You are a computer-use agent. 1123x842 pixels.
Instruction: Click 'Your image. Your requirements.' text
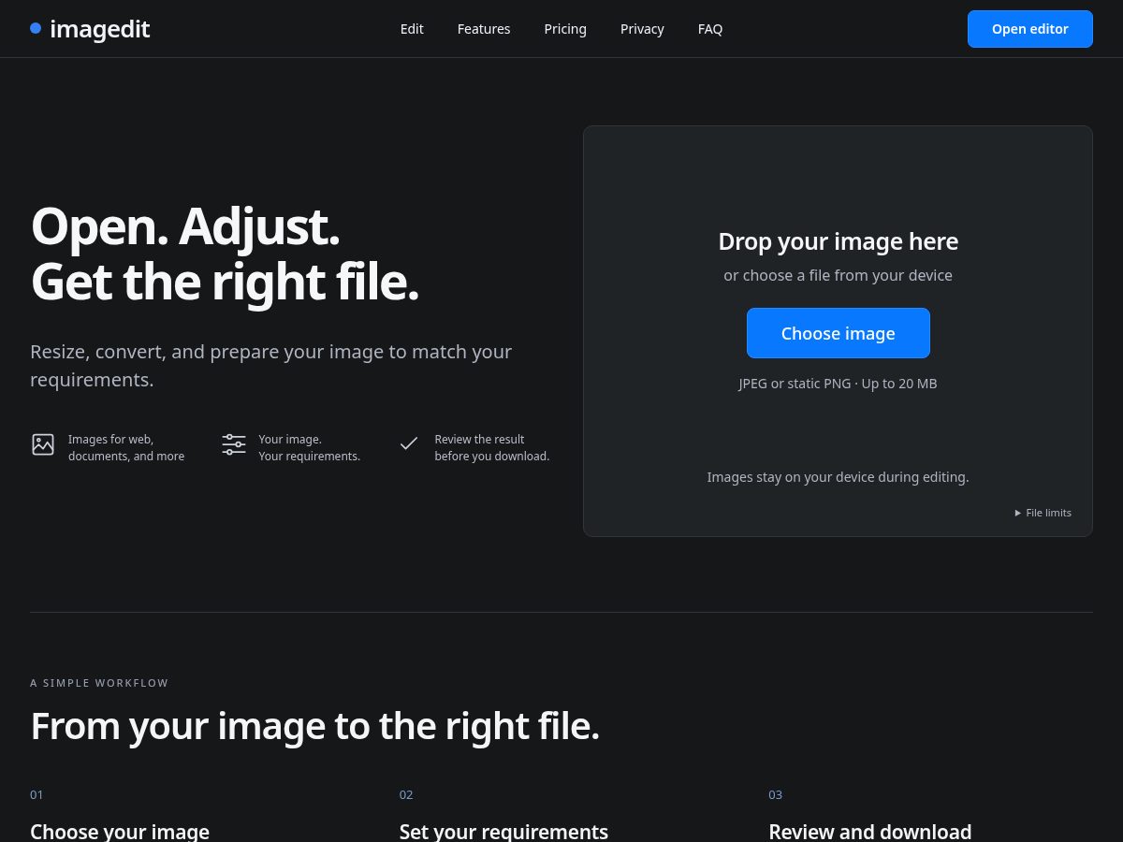(x=310, y=447)
